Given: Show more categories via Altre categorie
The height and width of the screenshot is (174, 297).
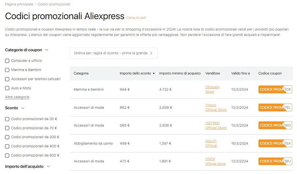Looking at the screenshot, I should pyautogui.click(x=17, y=97).
